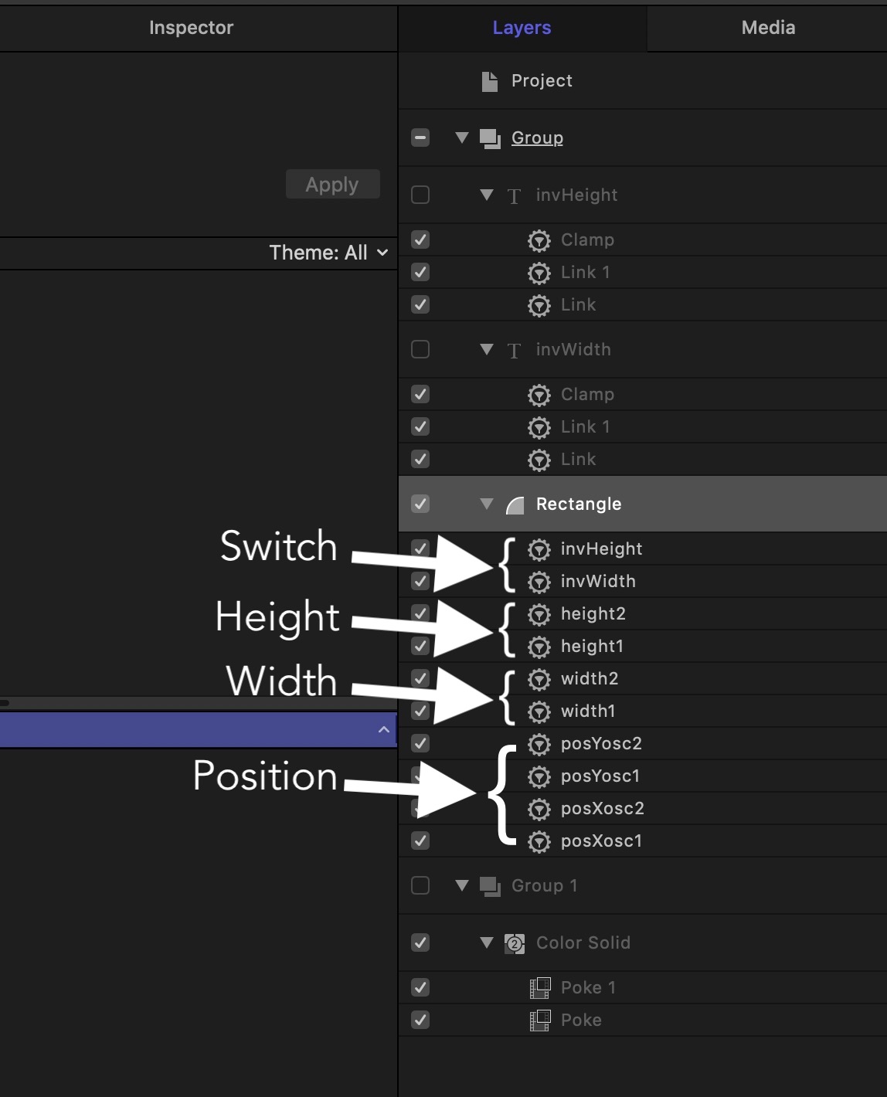Collapse the top Group disclosure triangle

click(462, 138)
